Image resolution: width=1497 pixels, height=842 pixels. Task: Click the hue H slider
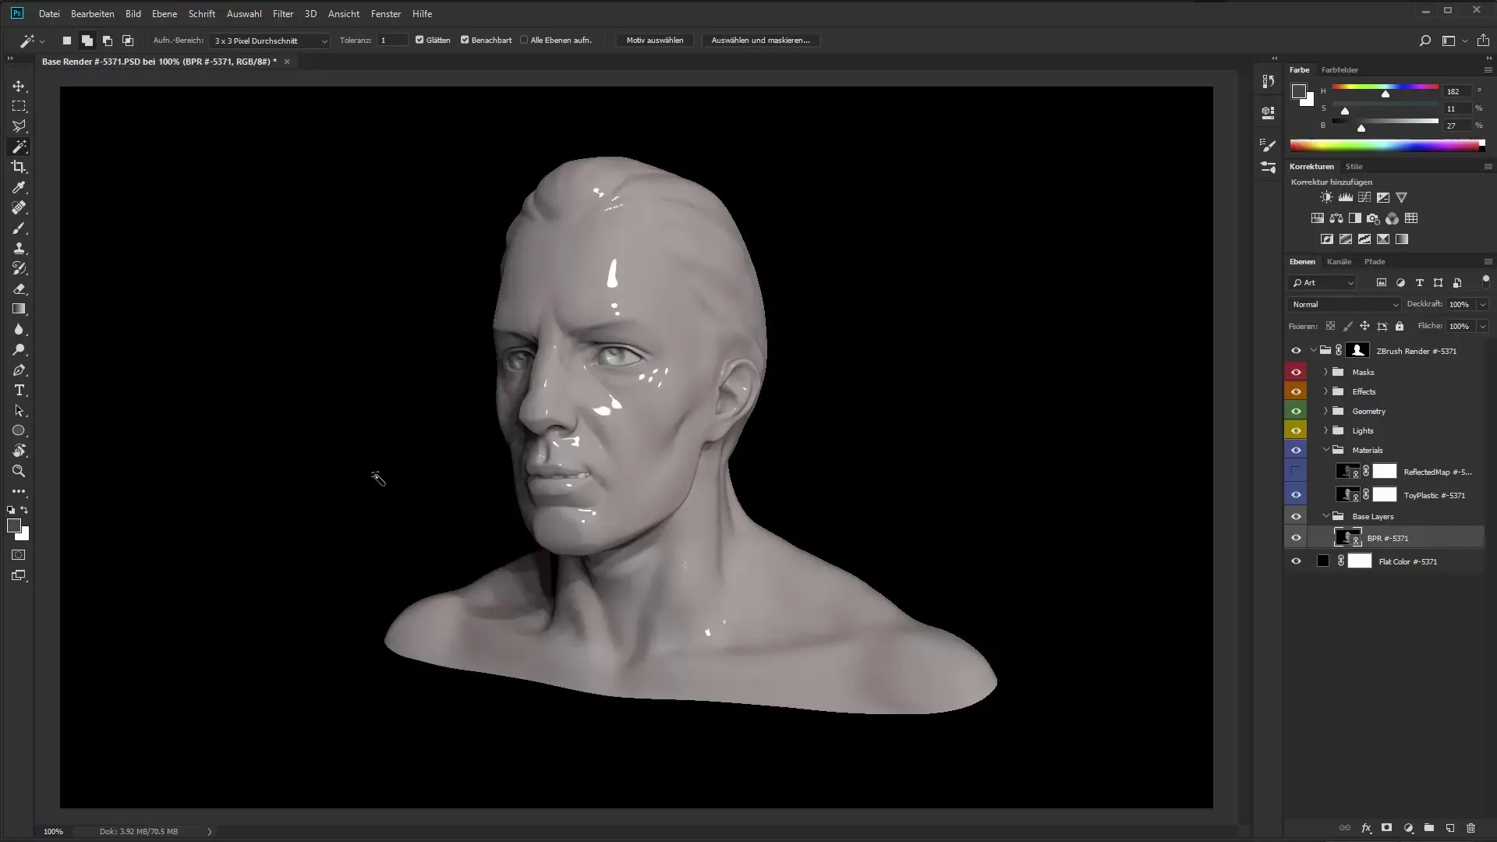1385,87
